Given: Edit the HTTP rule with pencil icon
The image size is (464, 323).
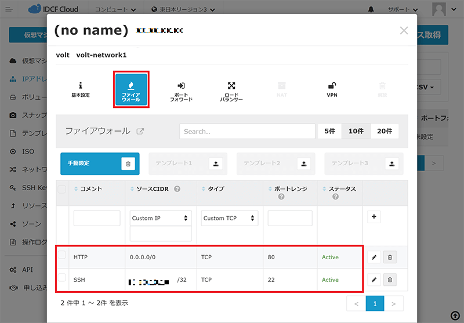Looking at the screenshot, I should click(374, 257).
